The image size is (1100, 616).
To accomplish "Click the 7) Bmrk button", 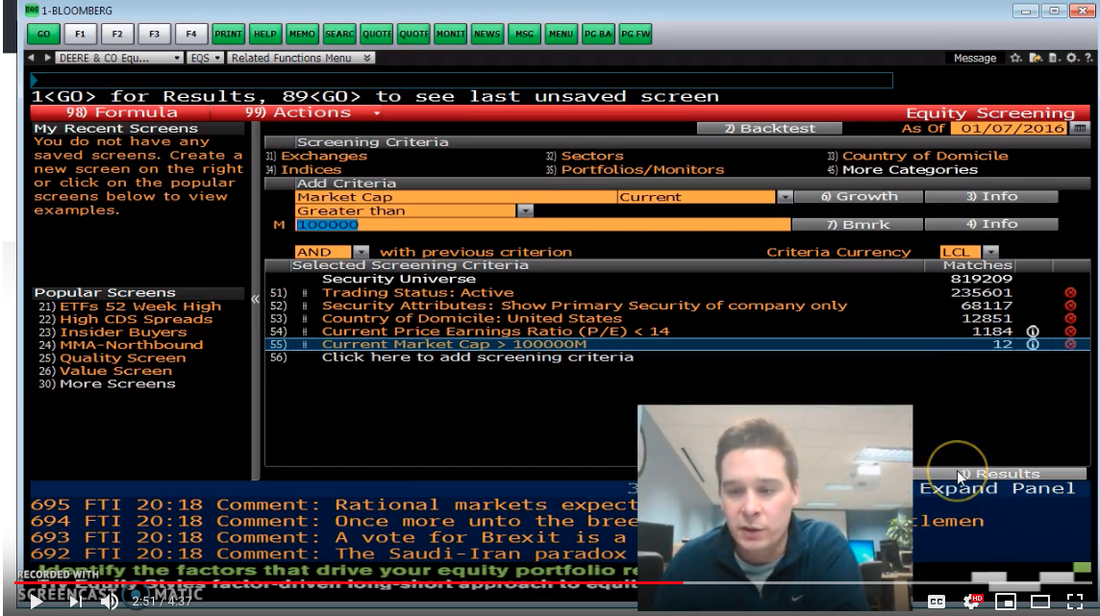I will coord(857,224).
